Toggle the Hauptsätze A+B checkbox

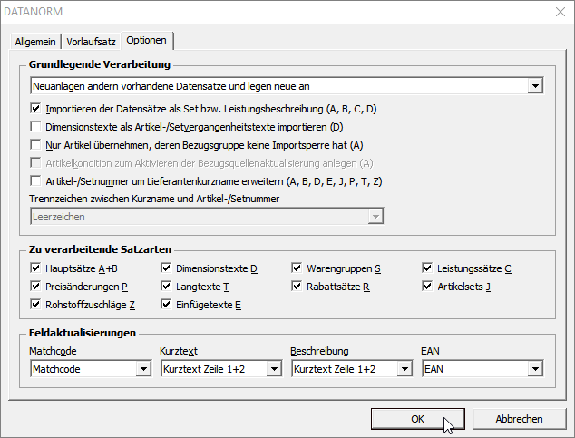pos(35,268)
